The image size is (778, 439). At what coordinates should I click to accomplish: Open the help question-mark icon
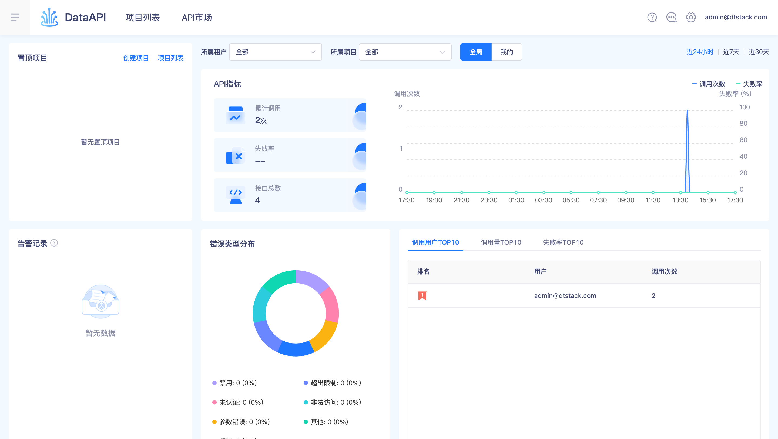[652, 17]
